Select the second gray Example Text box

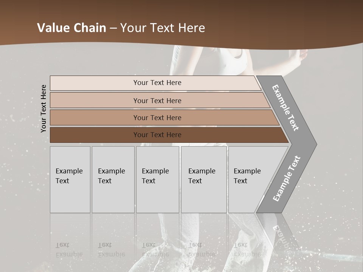coord(113,179)
